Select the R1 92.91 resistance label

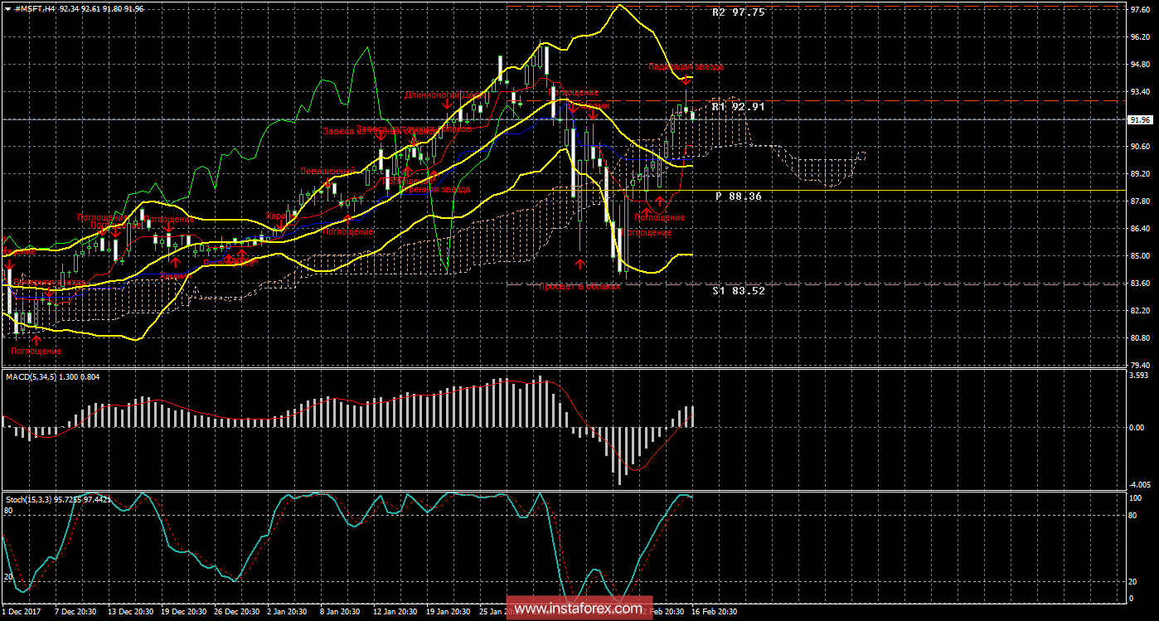coord(738,107)
